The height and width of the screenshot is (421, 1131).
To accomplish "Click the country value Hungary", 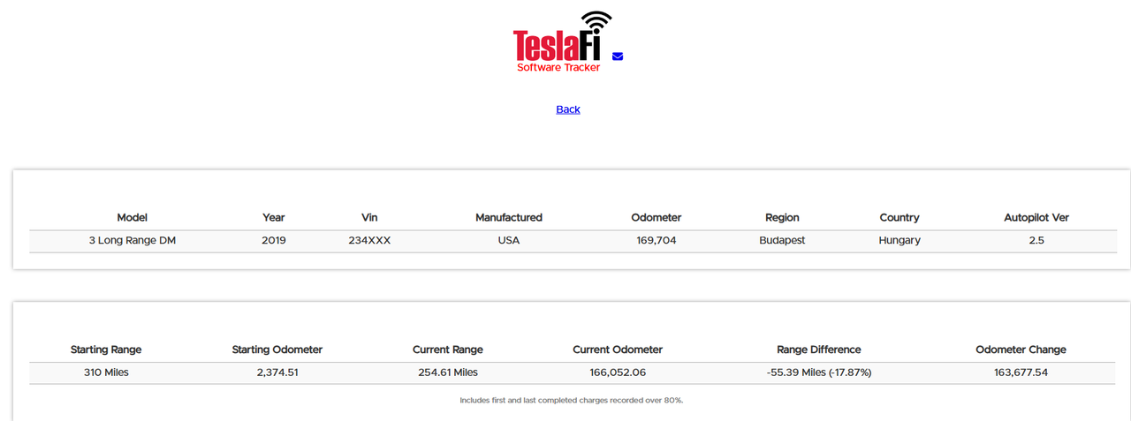I will (899, 240).
